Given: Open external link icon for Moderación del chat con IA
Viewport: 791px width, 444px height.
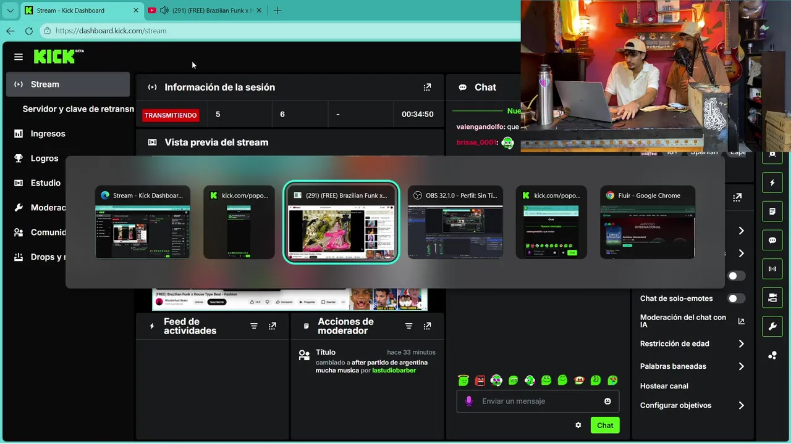Looking at the screenshot, I should tap(741, 321).
